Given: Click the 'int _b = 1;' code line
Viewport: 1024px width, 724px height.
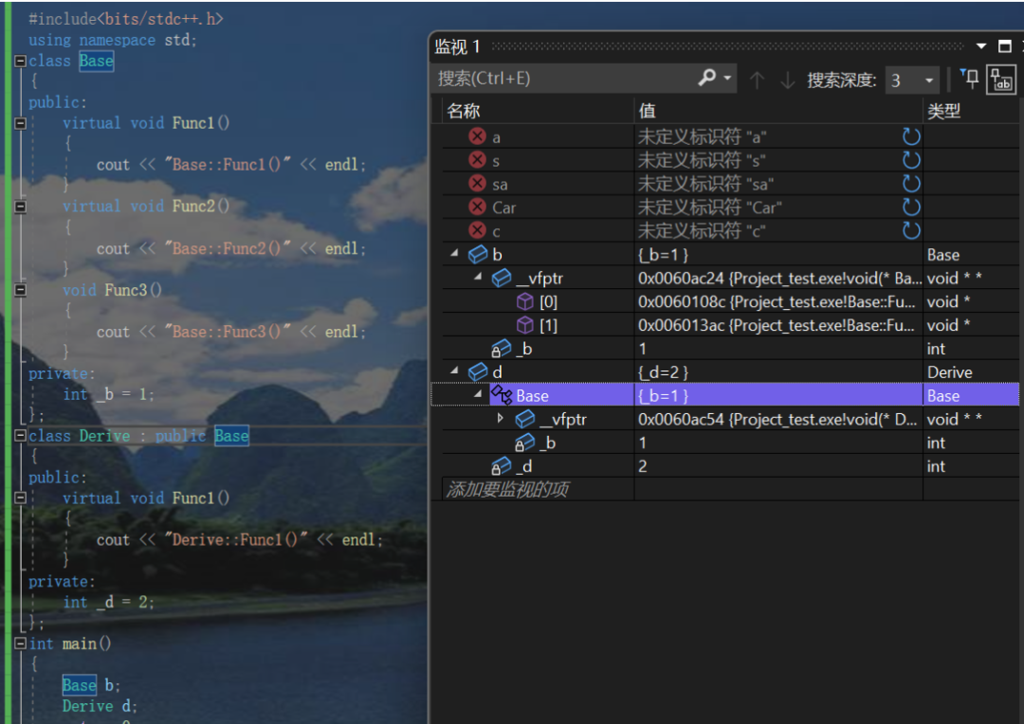Looking at the screenshot, I should point(108,394).
